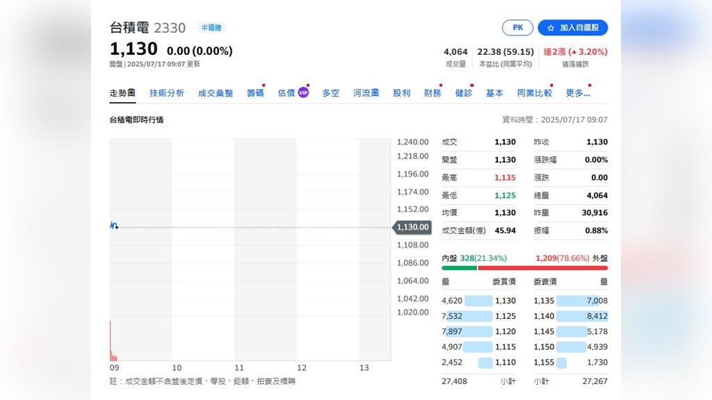Go to the 籌碼 tab
This screenshot has width=712, height=400.
coord(255,93)
